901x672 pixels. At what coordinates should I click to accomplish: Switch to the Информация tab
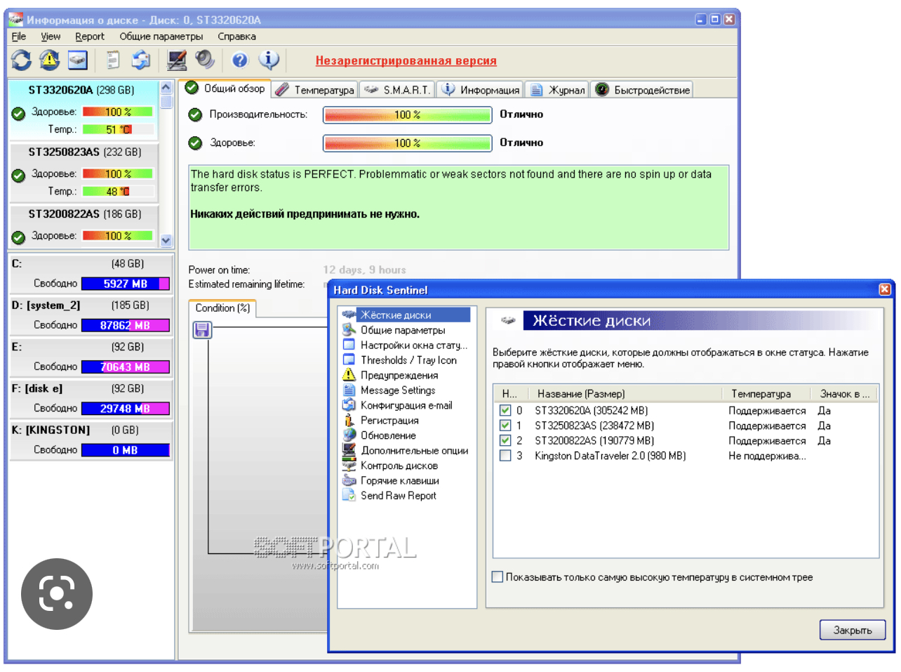(x=481, y=90)
